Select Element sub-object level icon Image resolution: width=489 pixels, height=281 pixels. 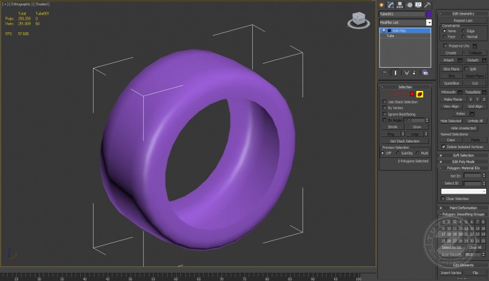click(x=421, y=94)
